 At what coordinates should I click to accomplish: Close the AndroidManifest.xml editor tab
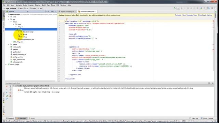tap(96, 11)
